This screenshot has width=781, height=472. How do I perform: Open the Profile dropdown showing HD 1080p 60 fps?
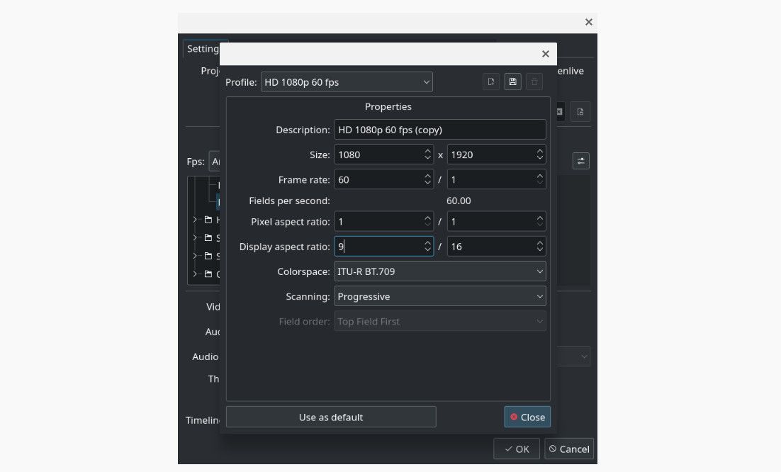[x=347, y=82]
